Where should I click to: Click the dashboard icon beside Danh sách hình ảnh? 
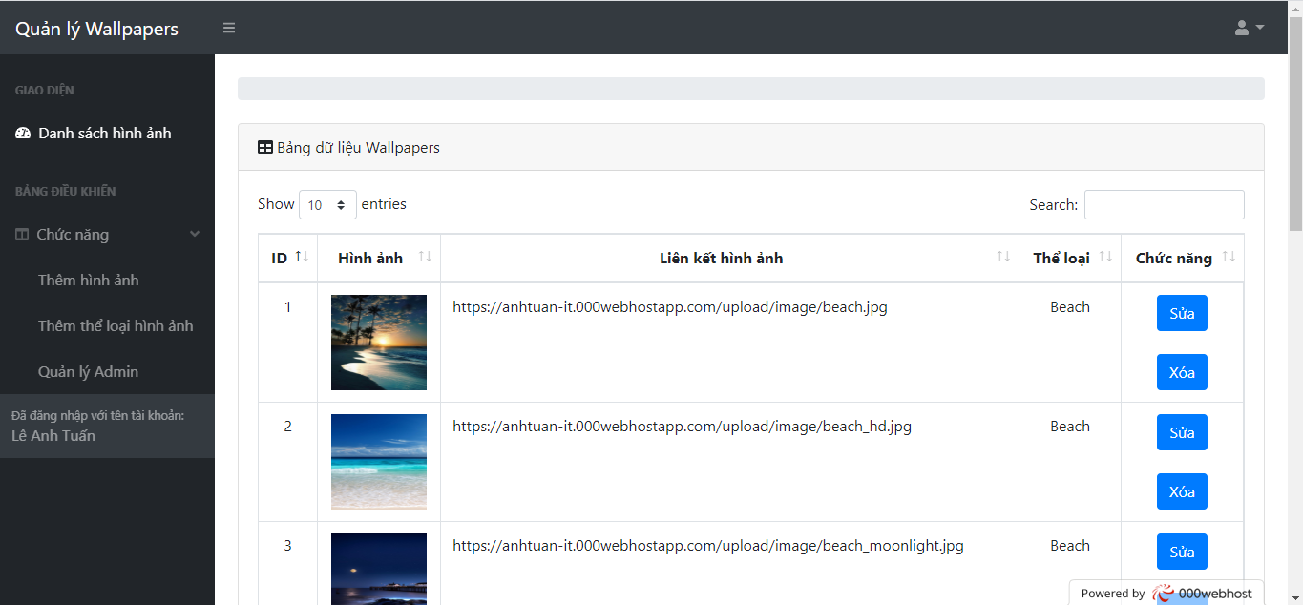22,133
